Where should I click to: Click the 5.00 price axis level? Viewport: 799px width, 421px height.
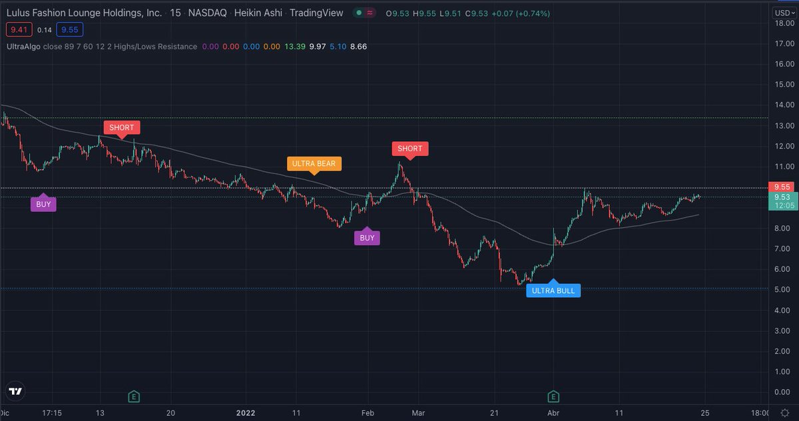784,290
